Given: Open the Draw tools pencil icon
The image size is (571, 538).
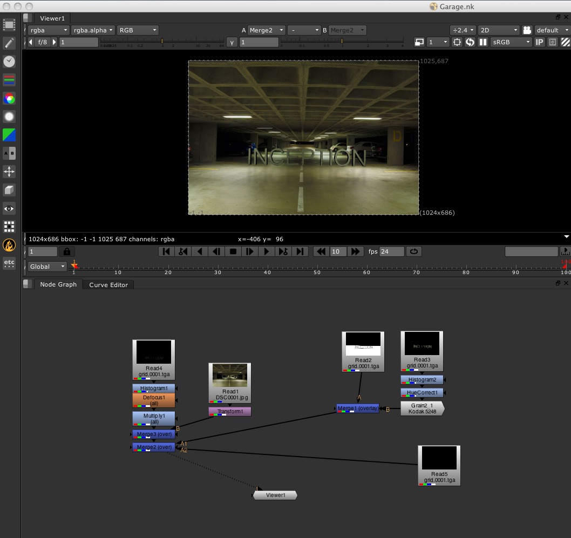Looking at the screenshot, I should click(9, 43).
